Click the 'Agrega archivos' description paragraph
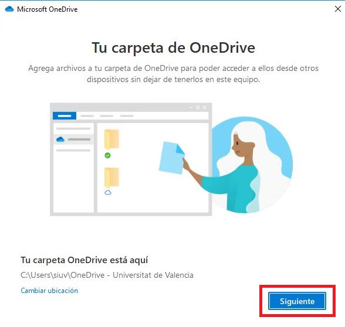 click(174, 74)
